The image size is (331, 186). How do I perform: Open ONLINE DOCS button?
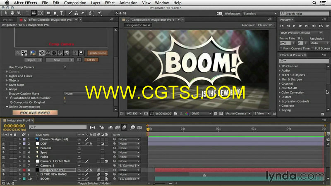[35, 112]
